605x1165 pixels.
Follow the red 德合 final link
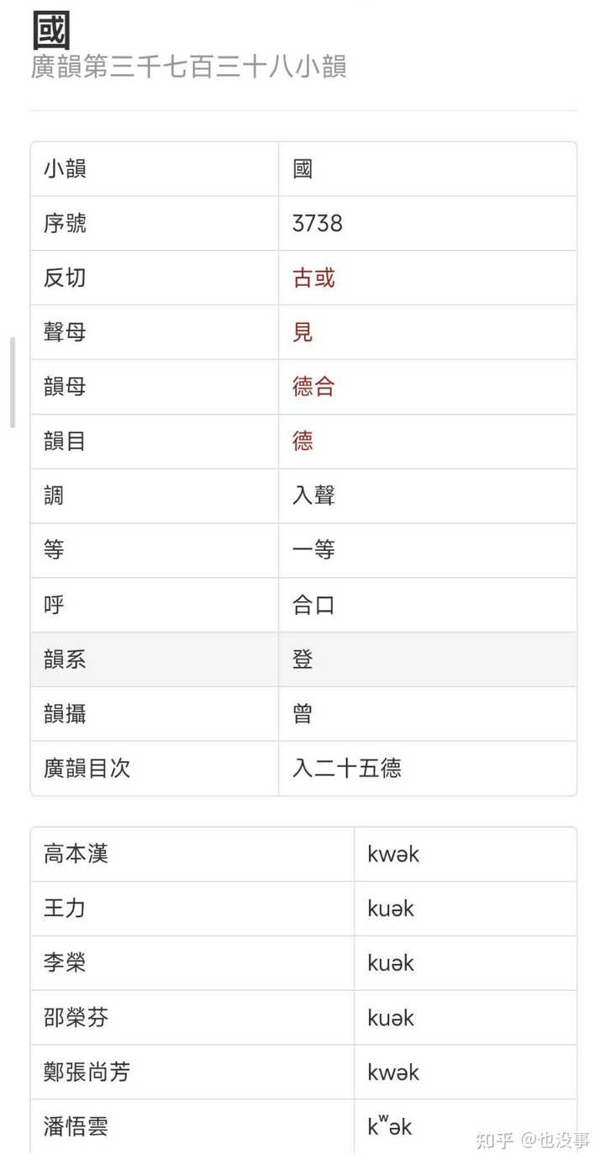[x=313, y=387]
